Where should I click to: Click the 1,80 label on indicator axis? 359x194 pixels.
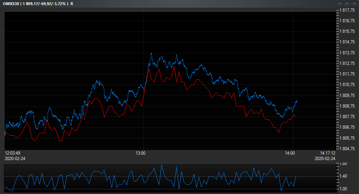[x=344, y=164]
